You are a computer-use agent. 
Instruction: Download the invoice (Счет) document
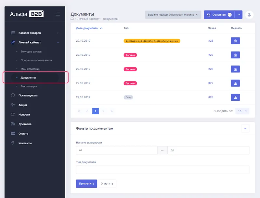pos(235,97)
